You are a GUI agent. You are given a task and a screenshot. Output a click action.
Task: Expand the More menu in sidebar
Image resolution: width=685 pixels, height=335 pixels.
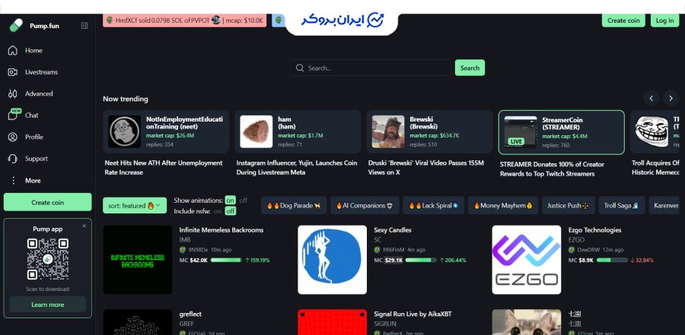point(12,181)
